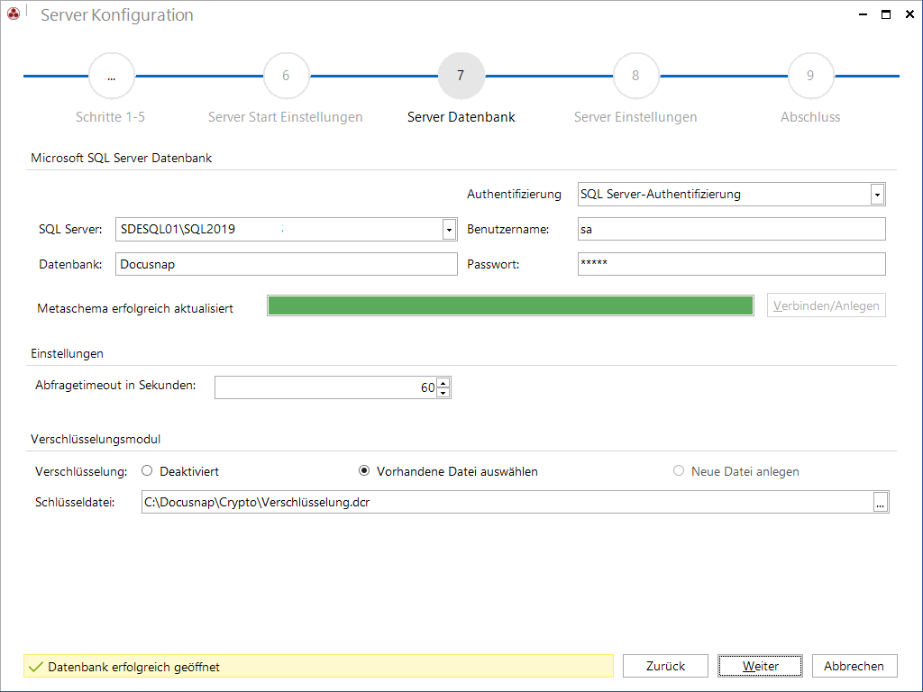Click the 'Einstellungen' section heading
Viewport: 923px width, 692px height.
[x=67, y=353]
